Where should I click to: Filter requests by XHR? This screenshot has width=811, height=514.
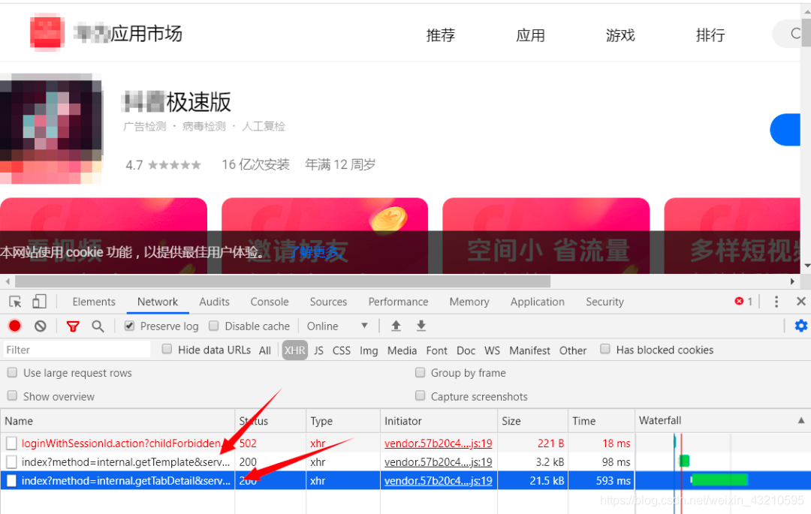[295, 350]
